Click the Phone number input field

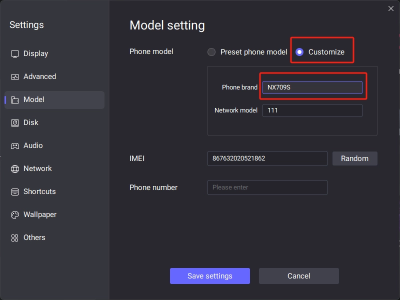[267, 187]
